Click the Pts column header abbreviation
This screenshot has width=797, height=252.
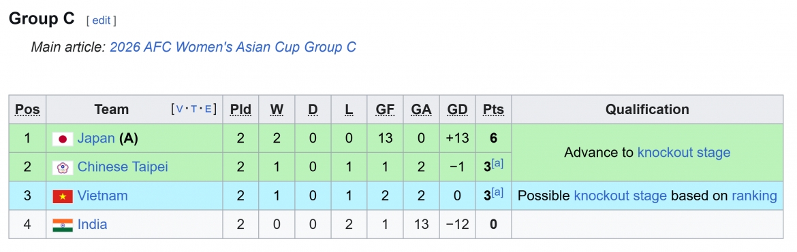pyautogui.click(x=493, y=109)
